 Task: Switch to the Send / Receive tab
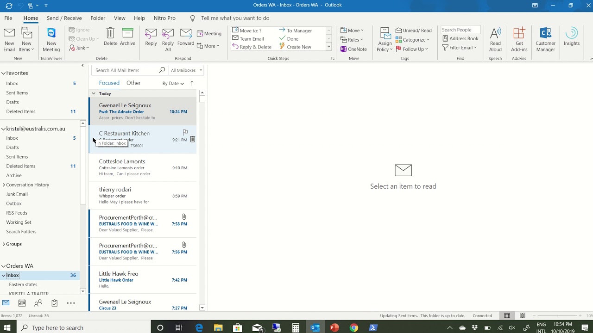click(x=64, y=18)
